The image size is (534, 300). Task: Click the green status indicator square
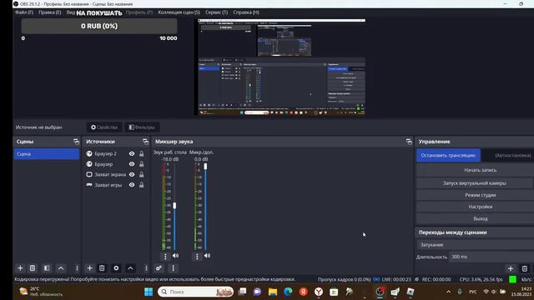click(512, 279)
